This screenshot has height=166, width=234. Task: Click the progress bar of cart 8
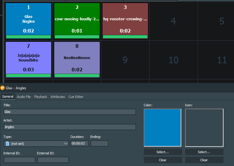coord(77,76)
